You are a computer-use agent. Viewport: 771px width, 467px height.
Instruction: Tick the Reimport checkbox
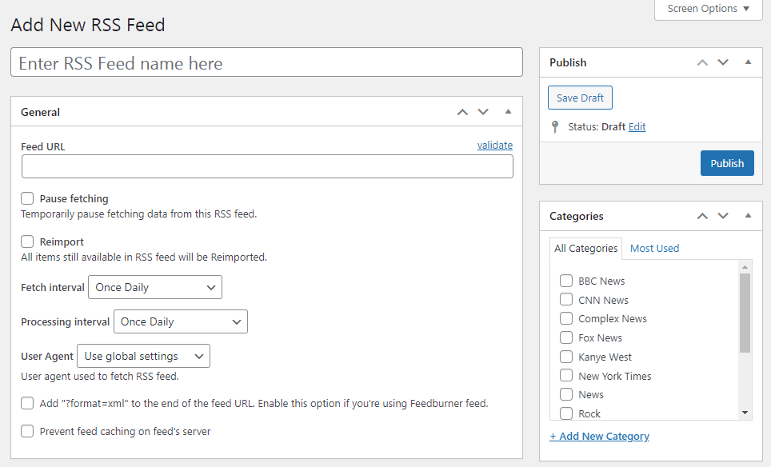coord(28,241)
